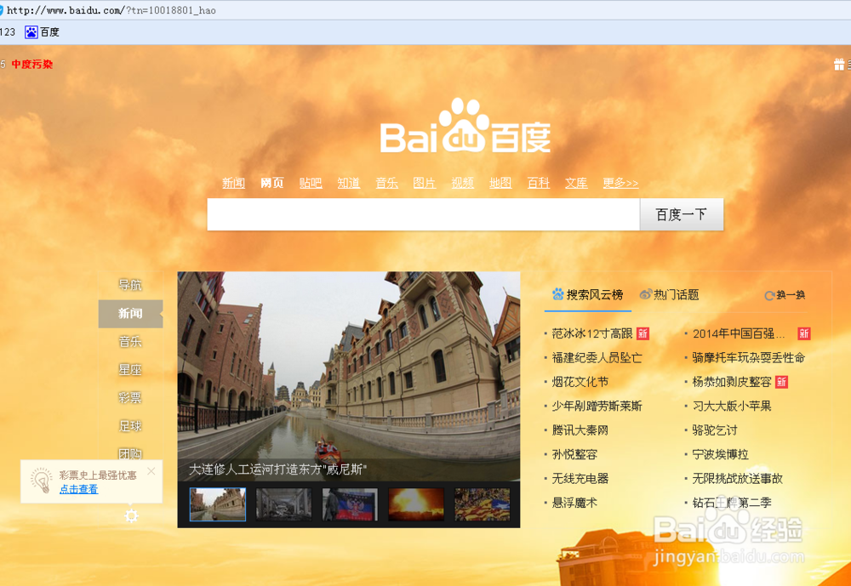Open the 新闻 search category link
Image resolution: width=851 pixels, height=586 pixels.
pyautogui.click(x=233, y=184)
